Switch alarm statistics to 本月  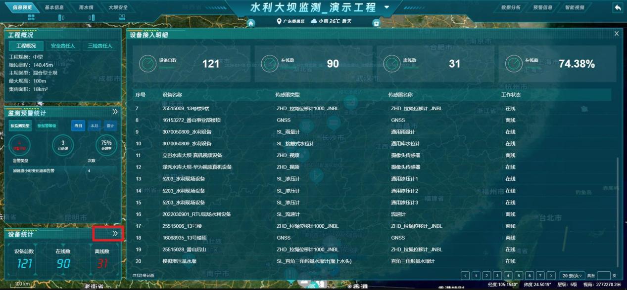pos(94,126)
